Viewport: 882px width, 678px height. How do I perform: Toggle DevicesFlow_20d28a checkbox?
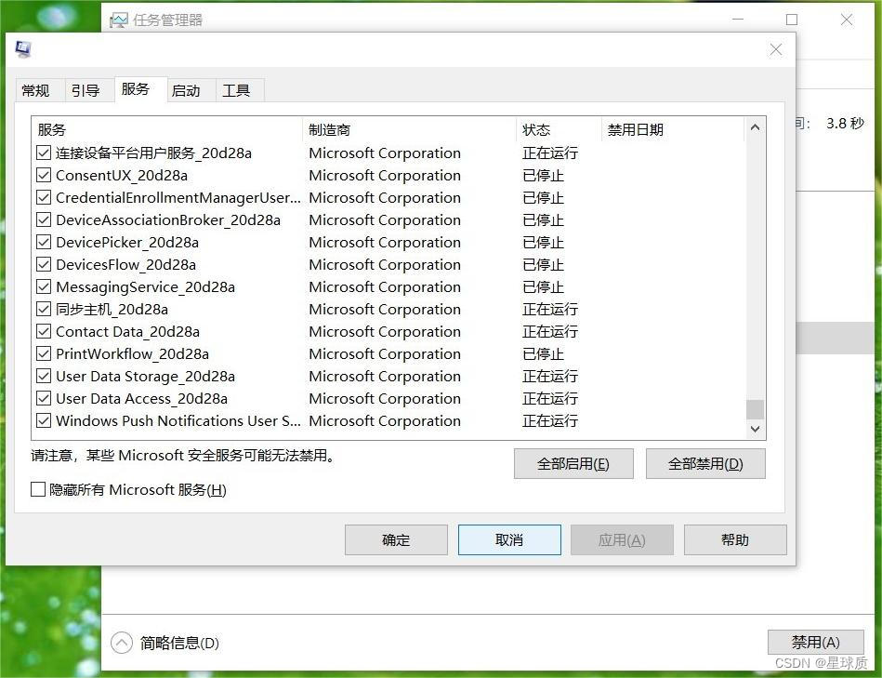point(44,264)
